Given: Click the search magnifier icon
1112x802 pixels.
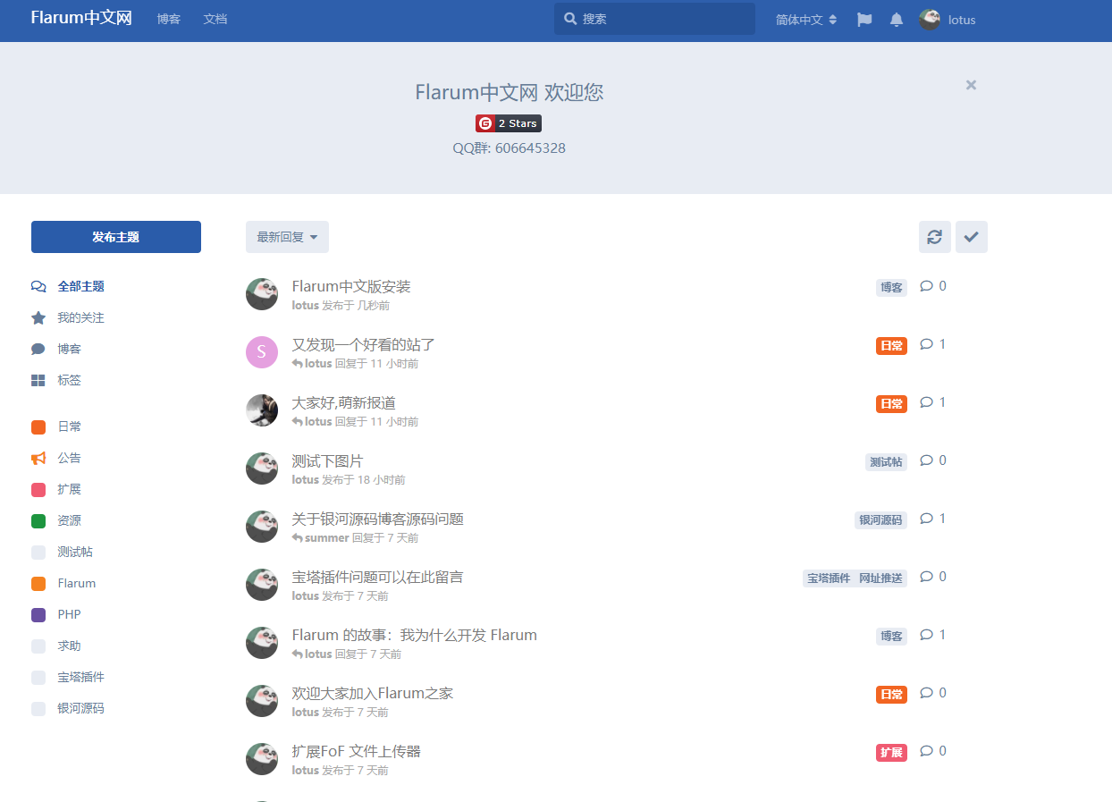Looking at the screenshot, I should tap(569, 18).
